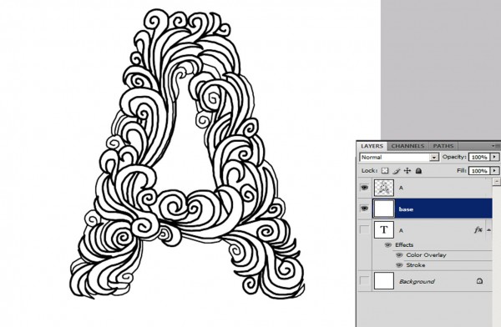The height and width of the screenshot is (327, 501).
Task: Click the lock transparent pixels icon
Action: click(385, 171)
